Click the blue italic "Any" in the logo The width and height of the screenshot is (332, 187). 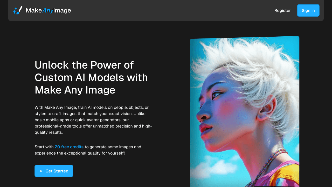click(x=48, y=10)
